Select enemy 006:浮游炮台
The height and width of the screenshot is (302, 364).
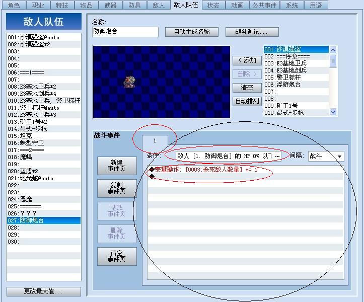(296, 85)
